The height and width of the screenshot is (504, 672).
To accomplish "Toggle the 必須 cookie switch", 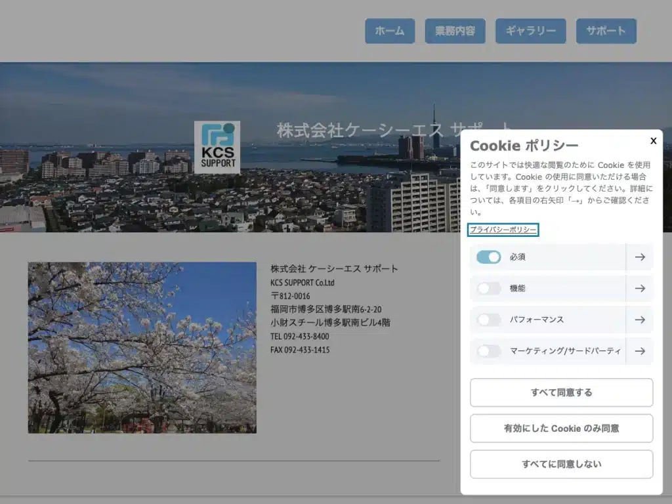I will point(488,257).
